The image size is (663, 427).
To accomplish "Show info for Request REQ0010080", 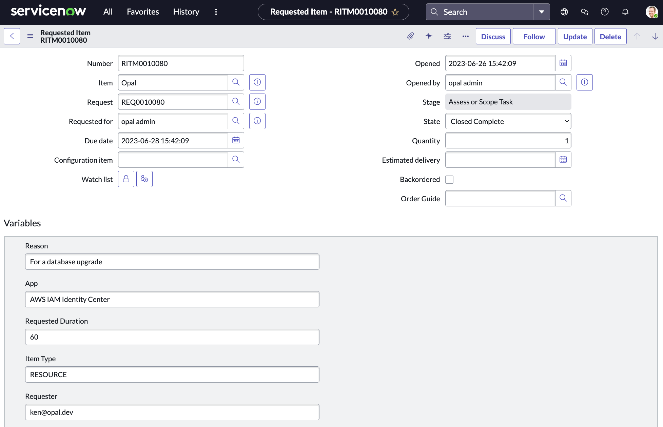I will pos(257,102).
